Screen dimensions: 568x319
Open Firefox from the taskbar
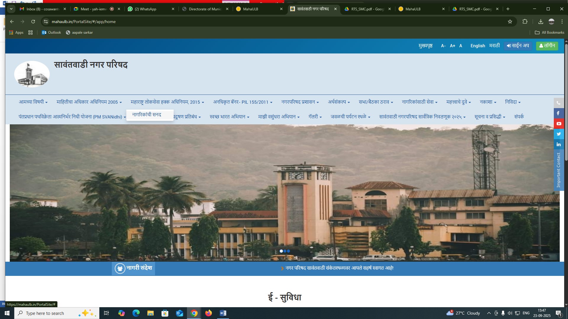pos(208,313)
